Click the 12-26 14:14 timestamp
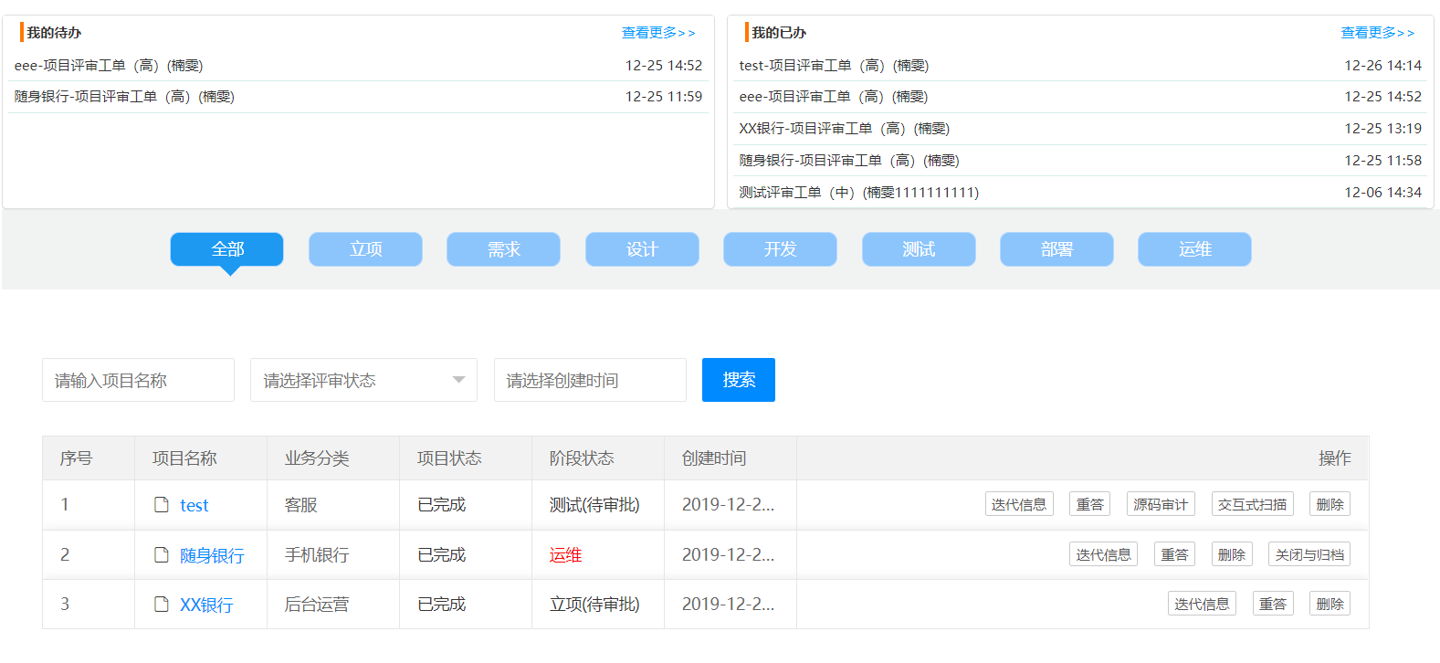 click(1382, 66)
